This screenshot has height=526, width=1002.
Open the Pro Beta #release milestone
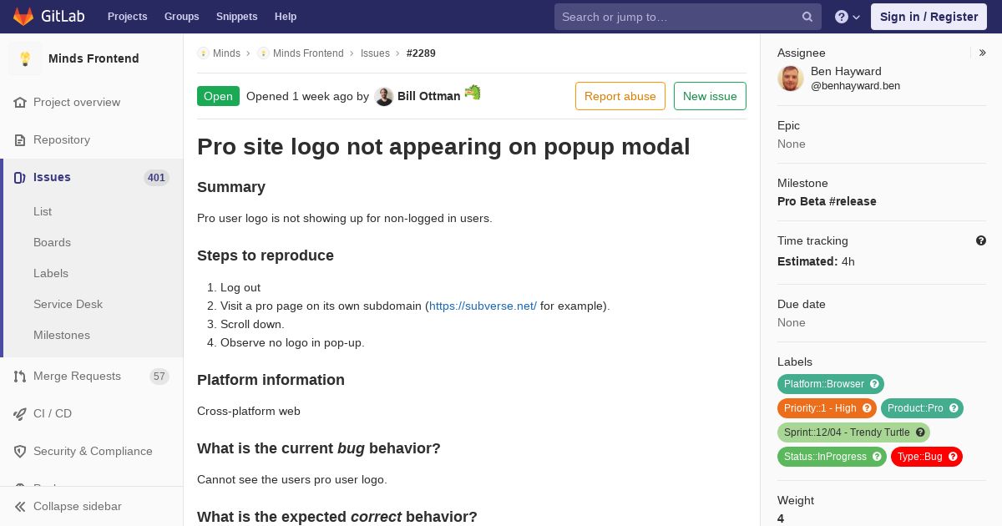point(827,201)
